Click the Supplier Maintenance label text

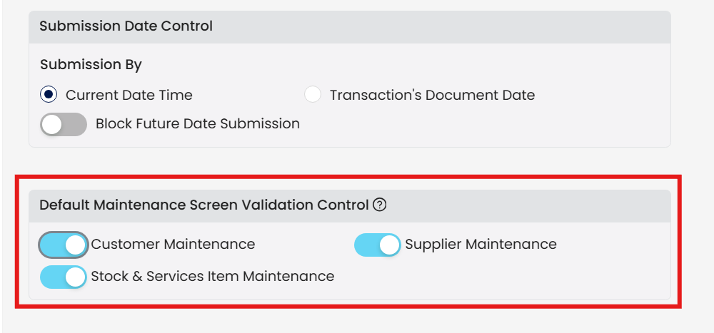(x=481, y=245)
